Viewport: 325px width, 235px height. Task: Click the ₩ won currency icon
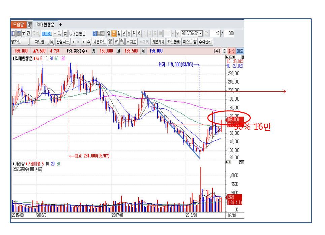click(x=116, y=42)
